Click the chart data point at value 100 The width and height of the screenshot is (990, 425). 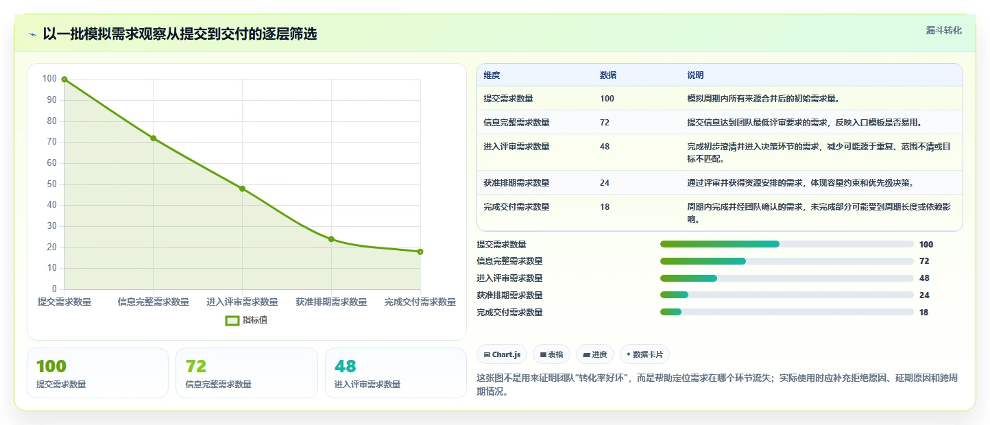pyautogui.click(x=64, y=80)
